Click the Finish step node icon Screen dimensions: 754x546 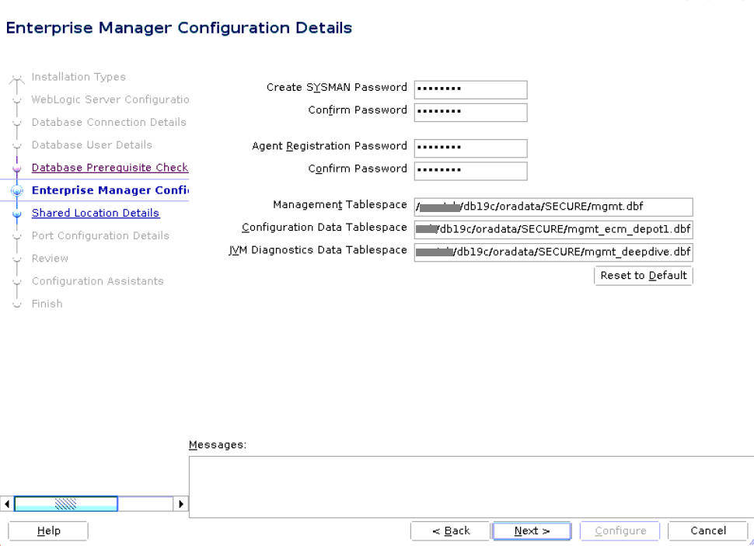point(16,303)
